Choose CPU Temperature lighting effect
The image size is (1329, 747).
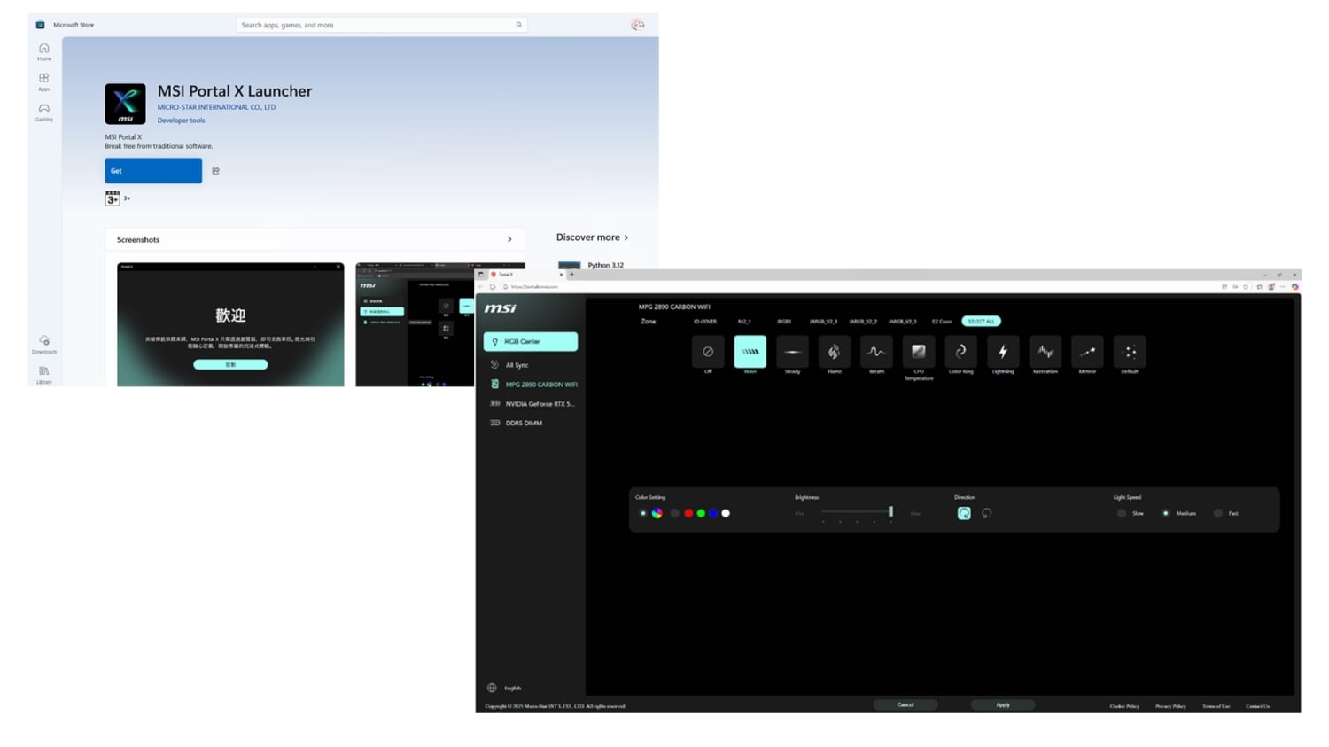(x=918, y=352)
